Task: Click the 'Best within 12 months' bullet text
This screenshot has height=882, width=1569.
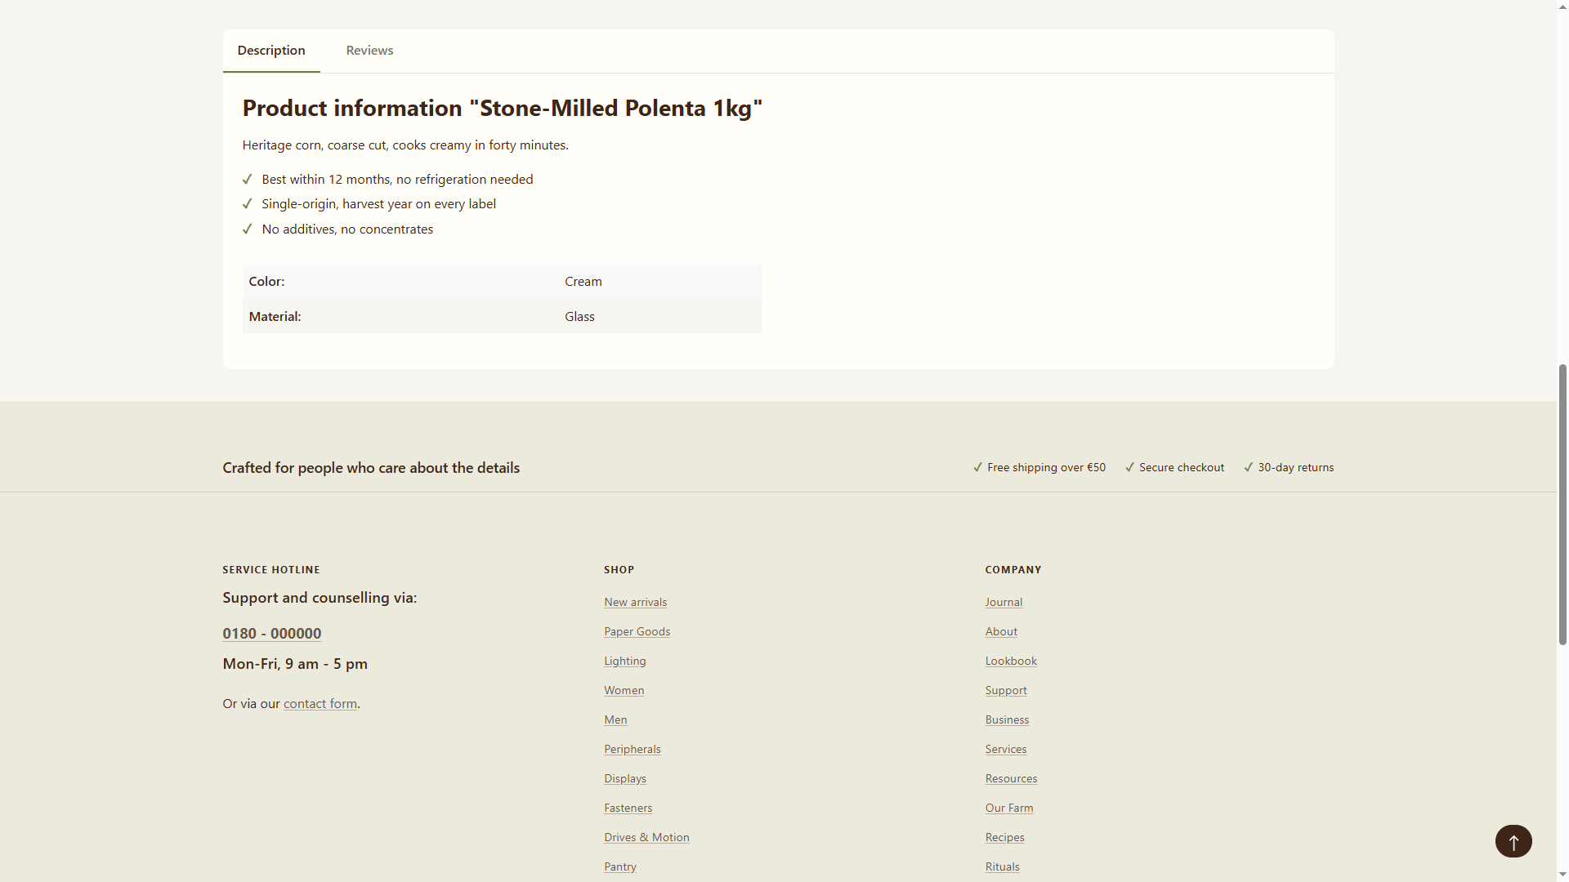Action: pos(397,180)
